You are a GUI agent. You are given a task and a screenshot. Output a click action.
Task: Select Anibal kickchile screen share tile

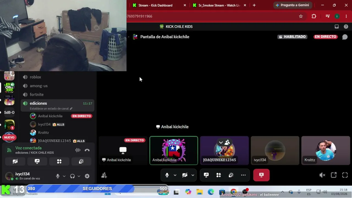click(123, 151)
